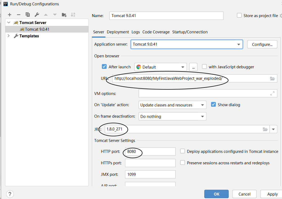Click the browser ellipsis button
This screenshot has height=199, width=282.
tap(193, 67)
